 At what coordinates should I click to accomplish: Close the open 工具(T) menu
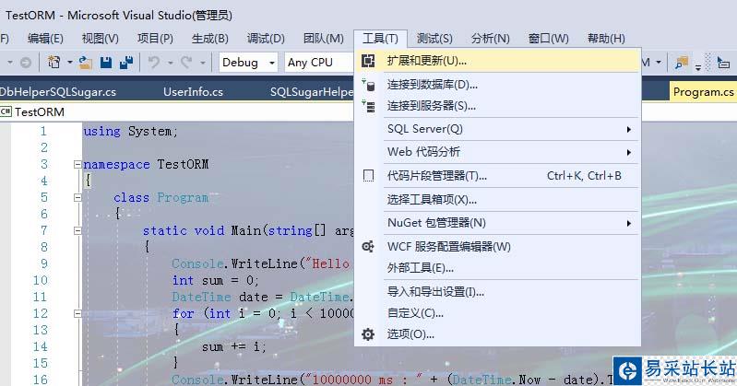point(380,38)
